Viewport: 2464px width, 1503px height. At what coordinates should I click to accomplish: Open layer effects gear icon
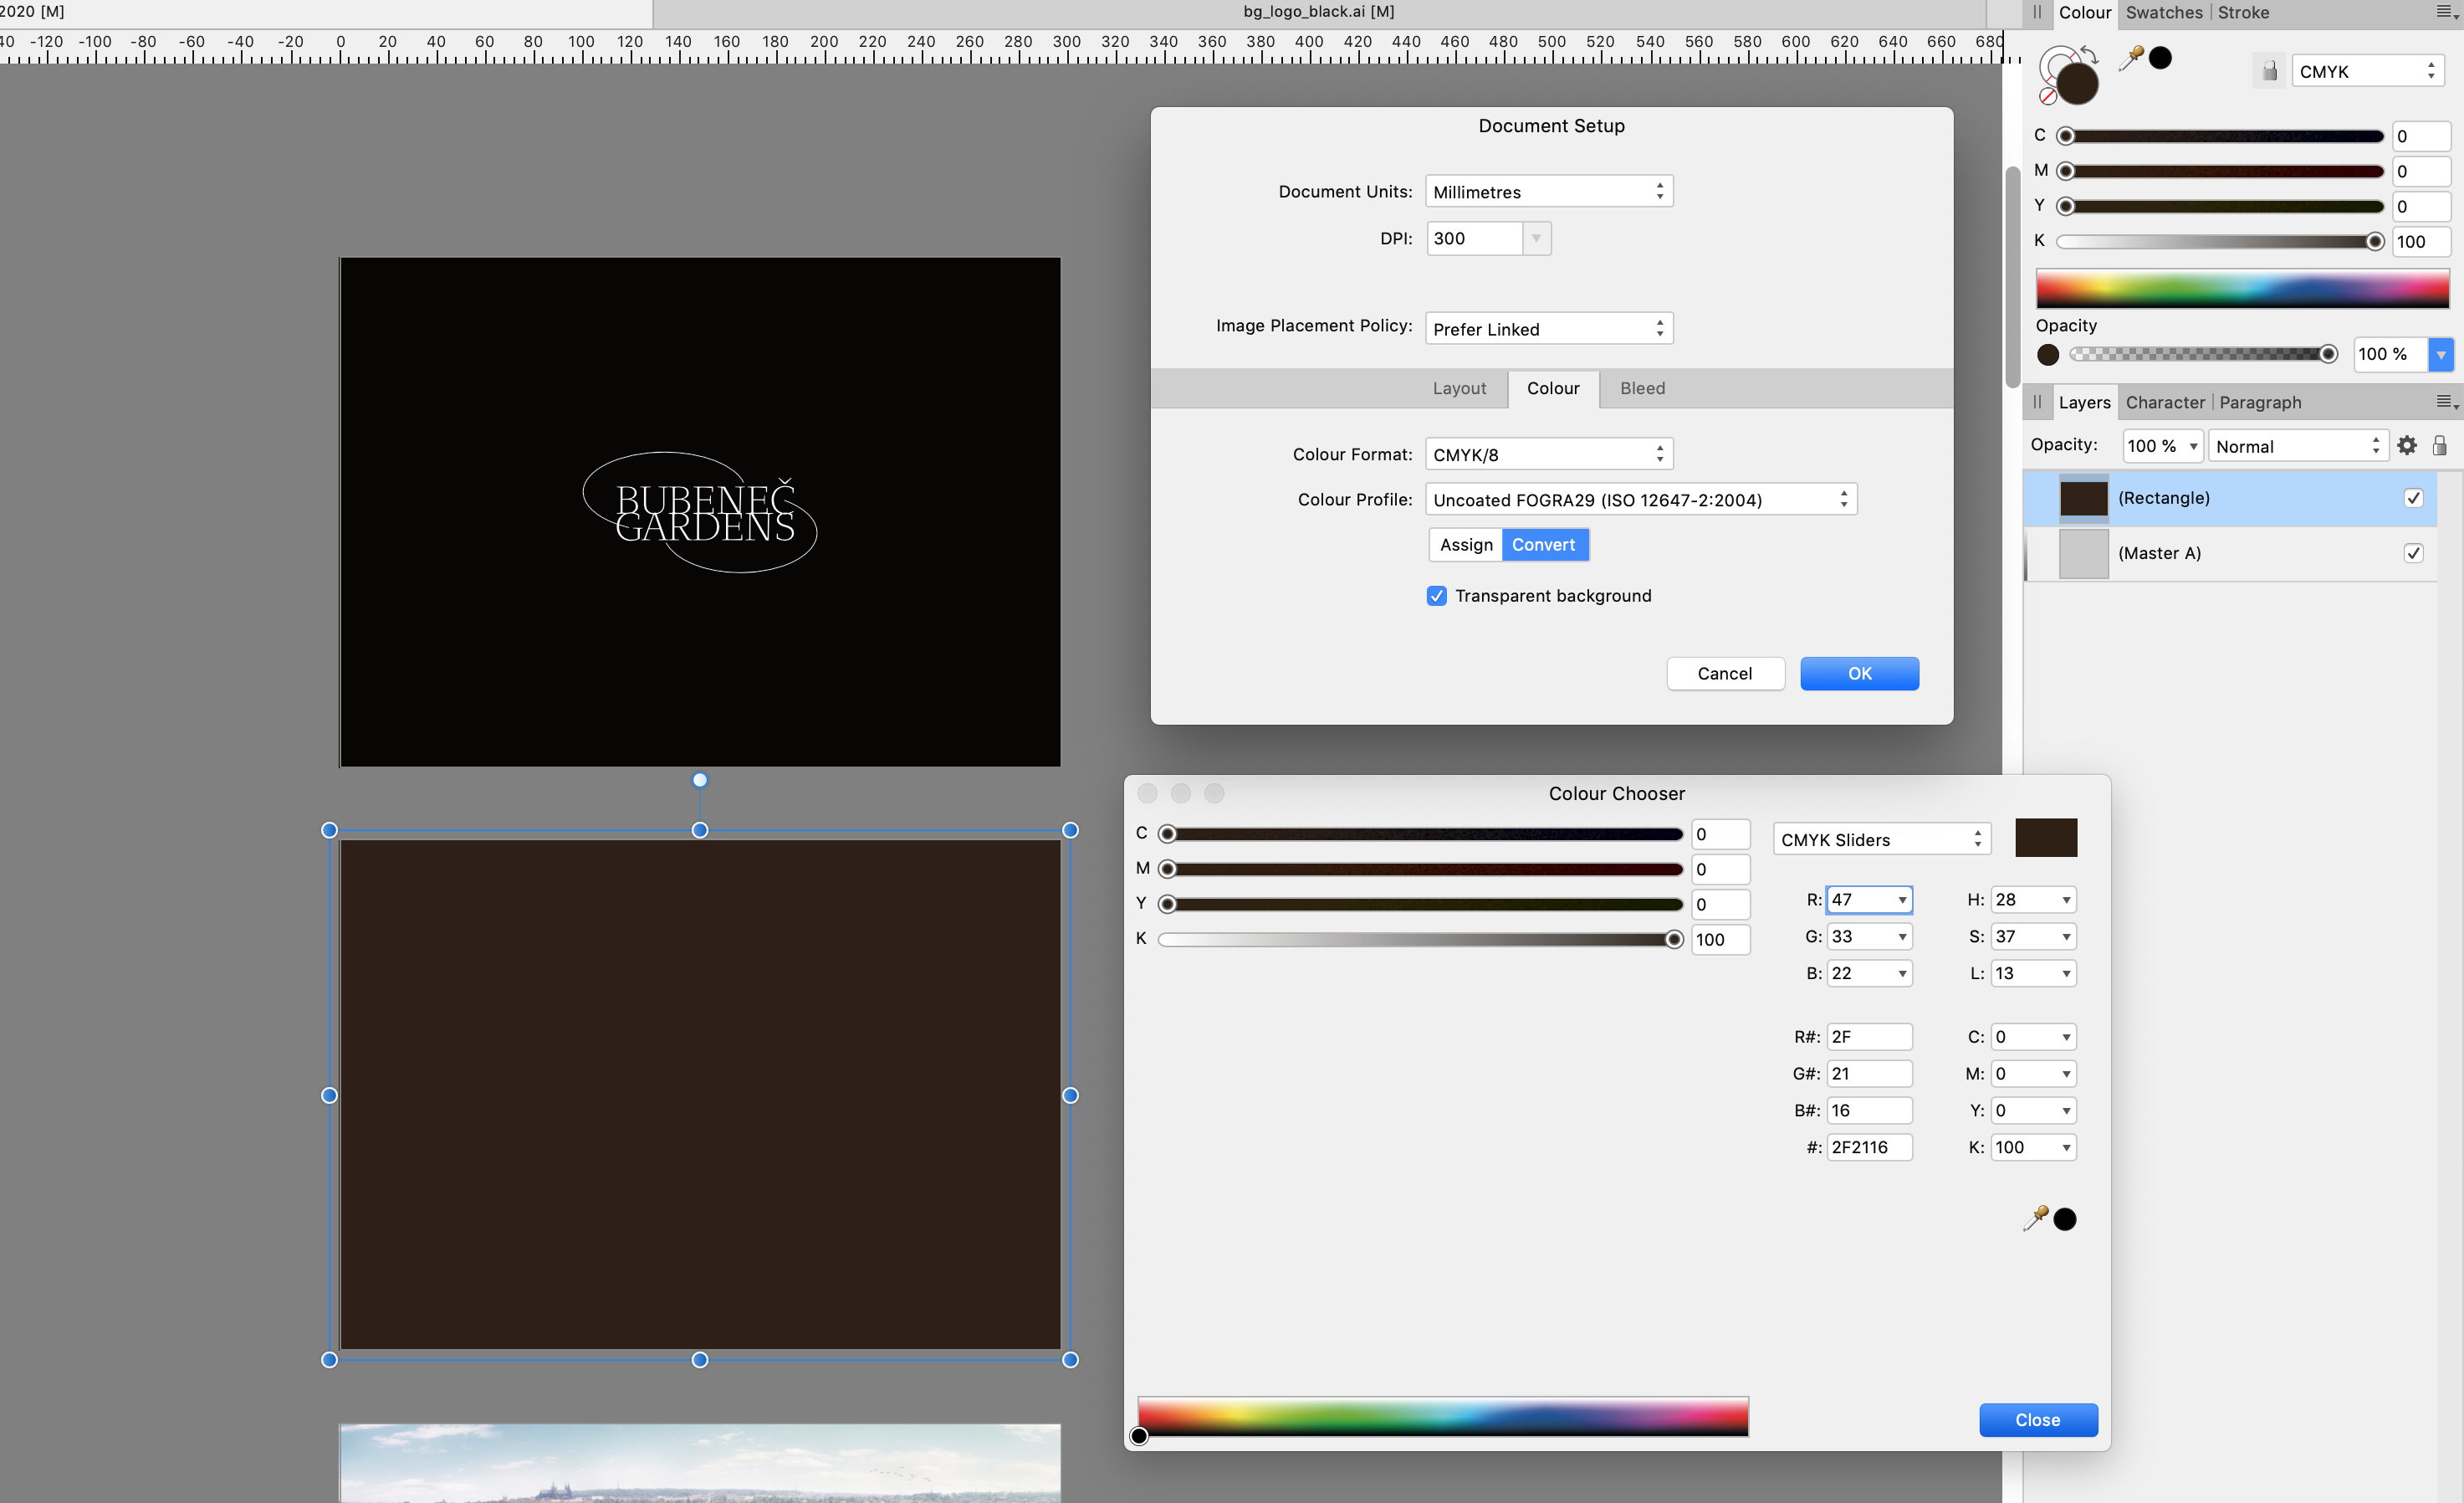tap(2407, 446)
